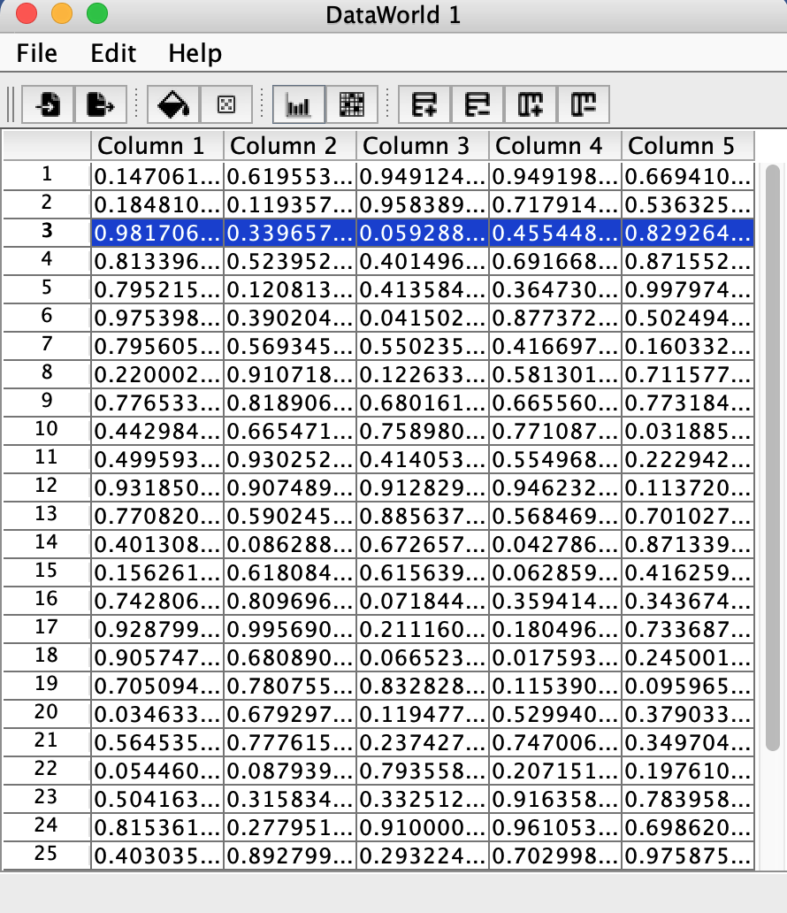The width and height of the screenshot is (787, 913).
Task: Click the import data toolbar icon
Action: pyautogui.click(x=48, y=104)
